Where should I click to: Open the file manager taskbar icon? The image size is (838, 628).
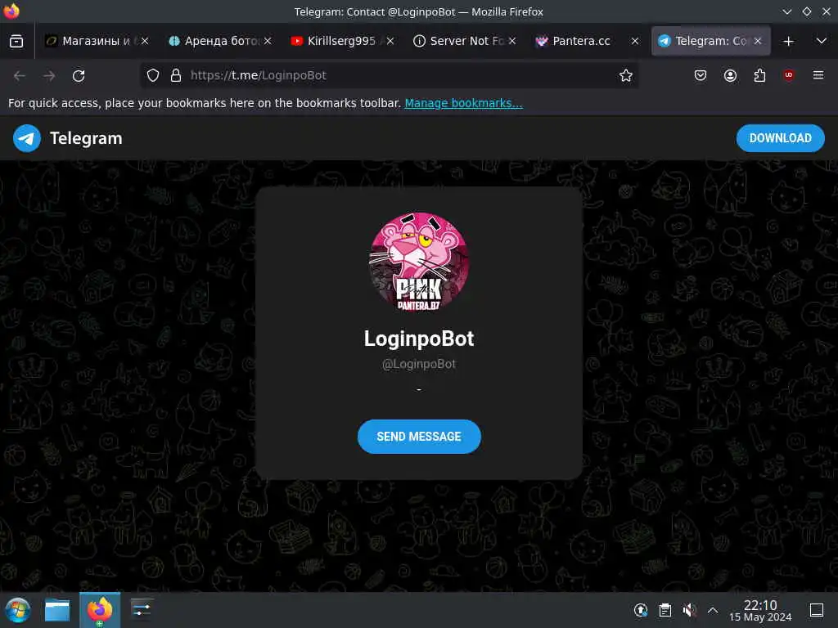coord(57,610)
